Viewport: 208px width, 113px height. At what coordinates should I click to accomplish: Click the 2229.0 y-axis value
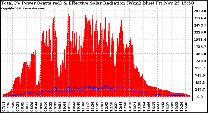(x=200, y=32)
